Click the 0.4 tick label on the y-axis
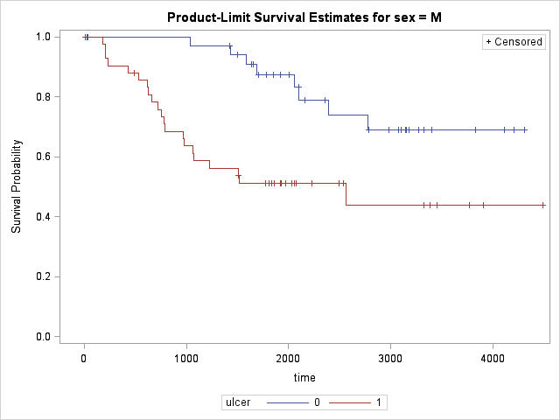This screenshot has height=420, width=560. point(40,216)
